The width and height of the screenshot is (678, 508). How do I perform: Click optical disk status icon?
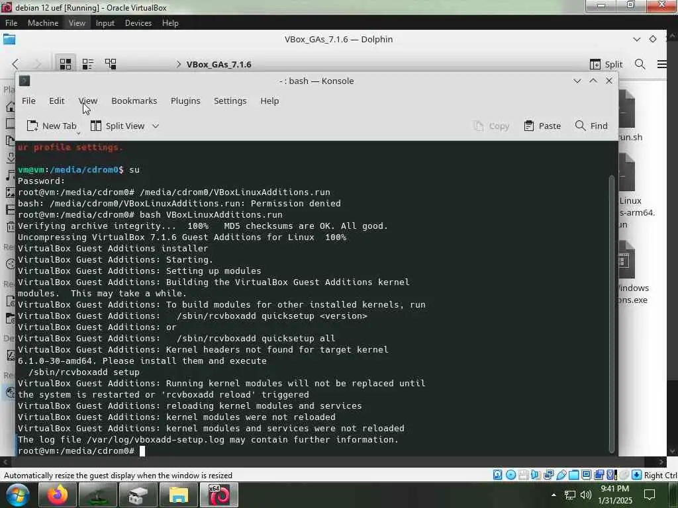510,475
